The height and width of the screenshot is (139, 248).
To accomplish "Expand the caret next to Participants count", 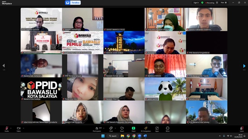I will pos(104,128).
